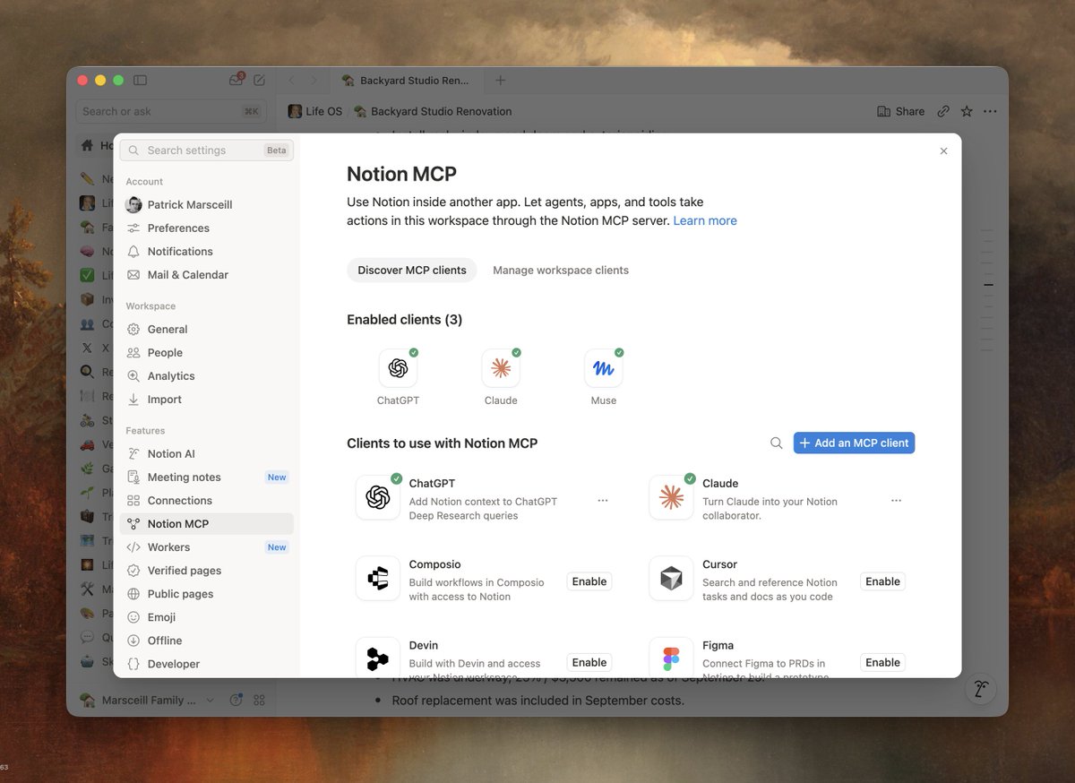Open Public pages settings
Viewport: 1075px width, 783px height.
tap(207, 593)
